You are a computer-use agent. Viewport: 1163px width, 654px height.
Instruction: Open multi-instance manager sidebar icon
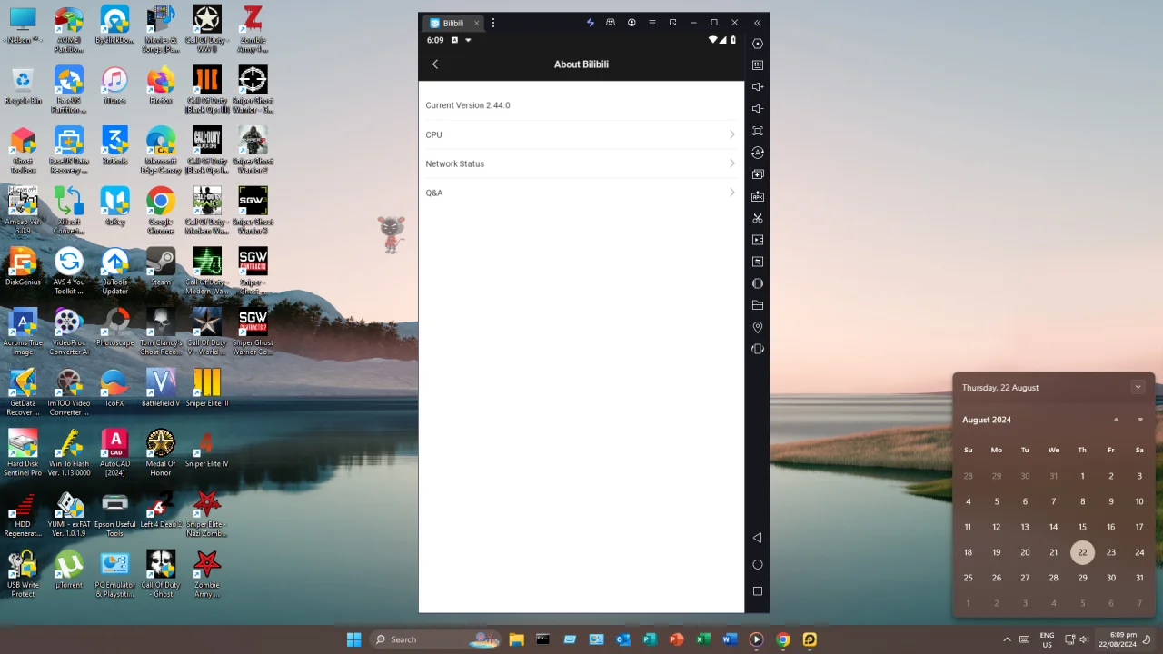coord(758,174)
